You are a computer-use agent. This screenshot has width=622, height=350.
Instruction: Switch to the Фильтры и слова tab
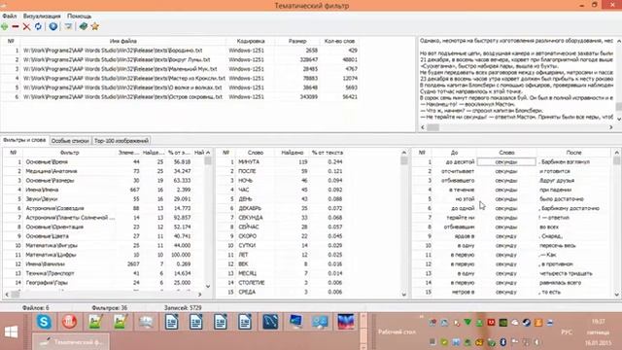click(x=24, y=140)
